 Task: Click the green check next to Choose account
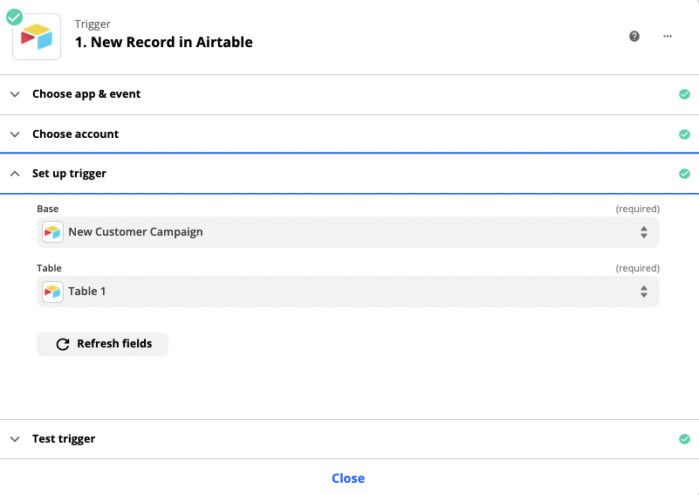[684, 134]
